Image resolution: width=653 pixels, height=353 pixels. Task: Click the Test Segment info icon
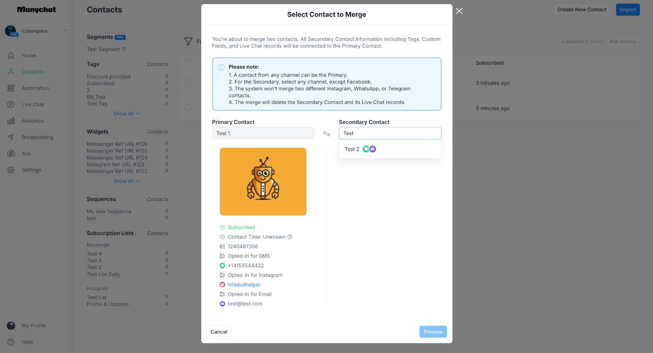click(x=124, y=49)
